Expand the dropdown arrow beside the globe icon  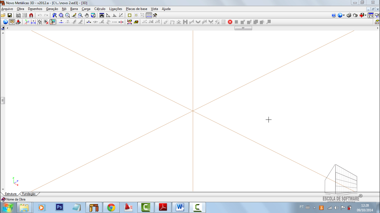[x=344, y=15]
